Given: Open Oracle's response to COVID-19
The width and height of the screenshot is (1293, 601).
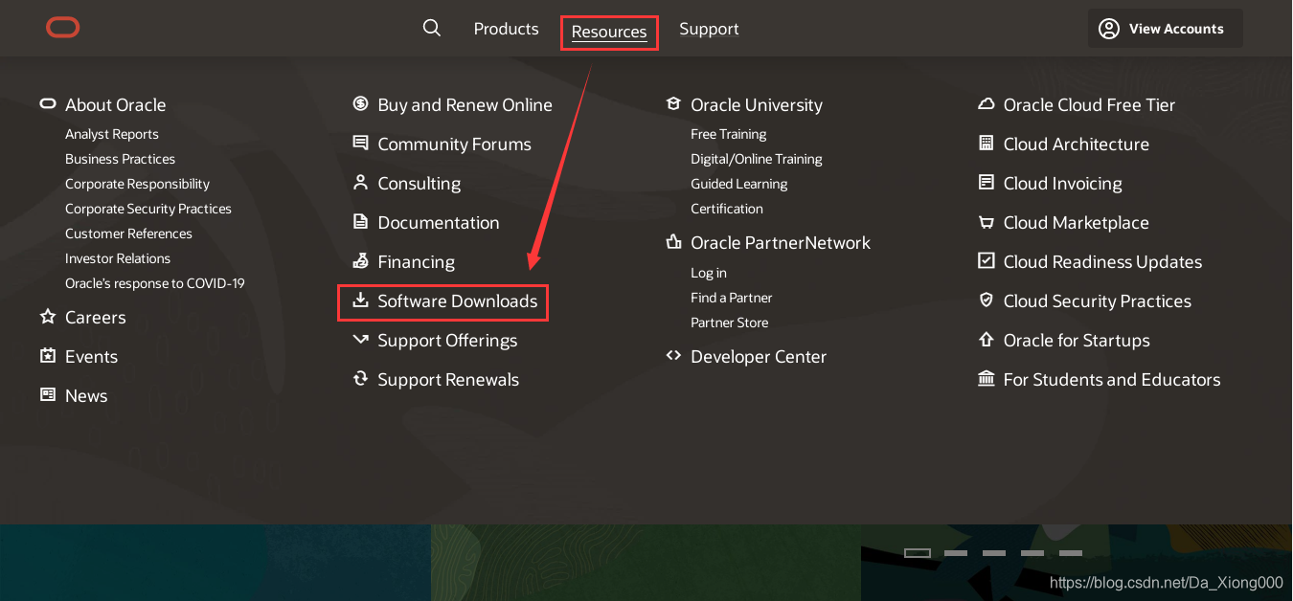Looking at the screenshot, I should pos(155,283).
